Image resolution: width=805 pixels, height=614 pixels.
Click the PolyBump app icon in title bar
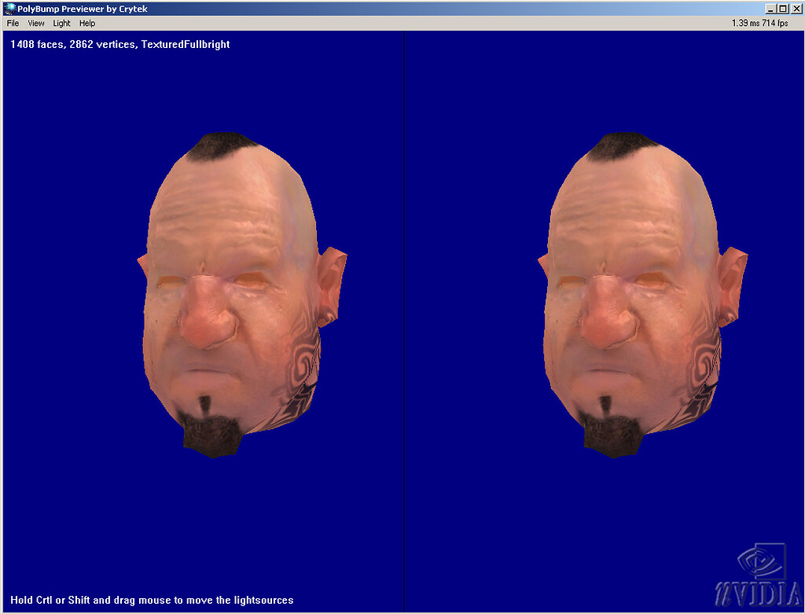point(9,8)
